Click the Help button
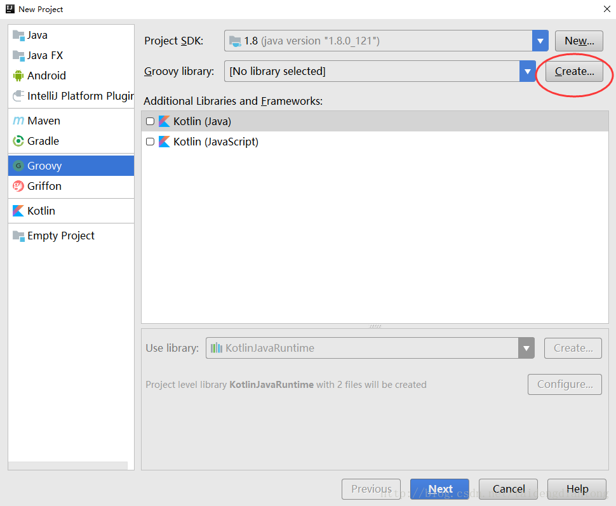Viewport: 616px width, 506px height. (577, 489)
